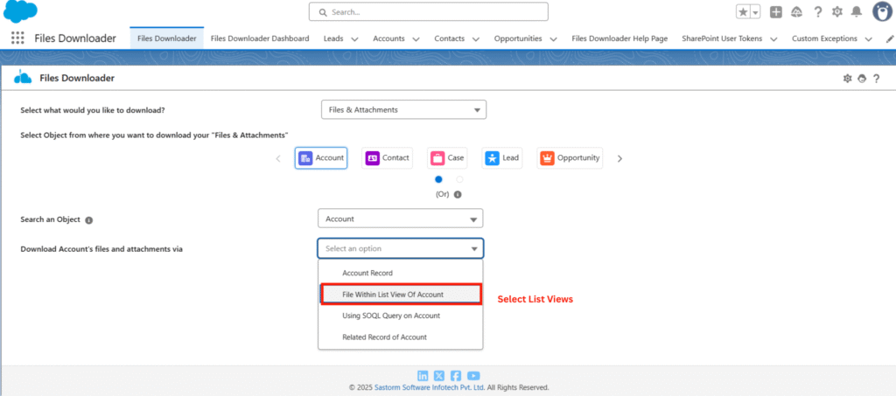Open the LinkedIn footer icon
Screen dimensions: 896x396
coord(423,376)
